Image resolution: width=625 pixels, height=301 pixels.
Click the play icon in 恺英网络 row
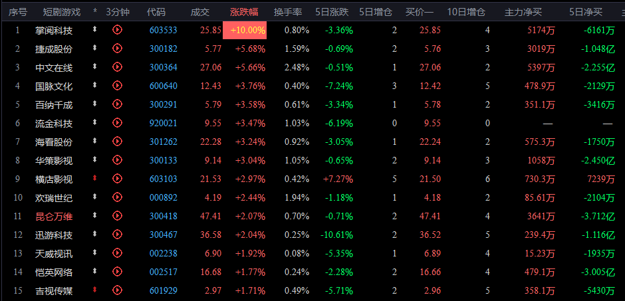pyautogui.click(x=117, y=271)
